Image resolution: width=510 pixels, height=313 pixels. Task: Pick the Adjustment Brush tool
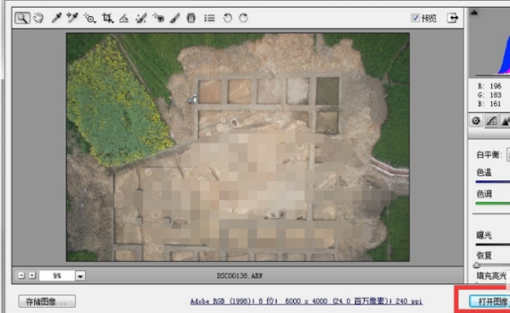[x=175, y=18]
